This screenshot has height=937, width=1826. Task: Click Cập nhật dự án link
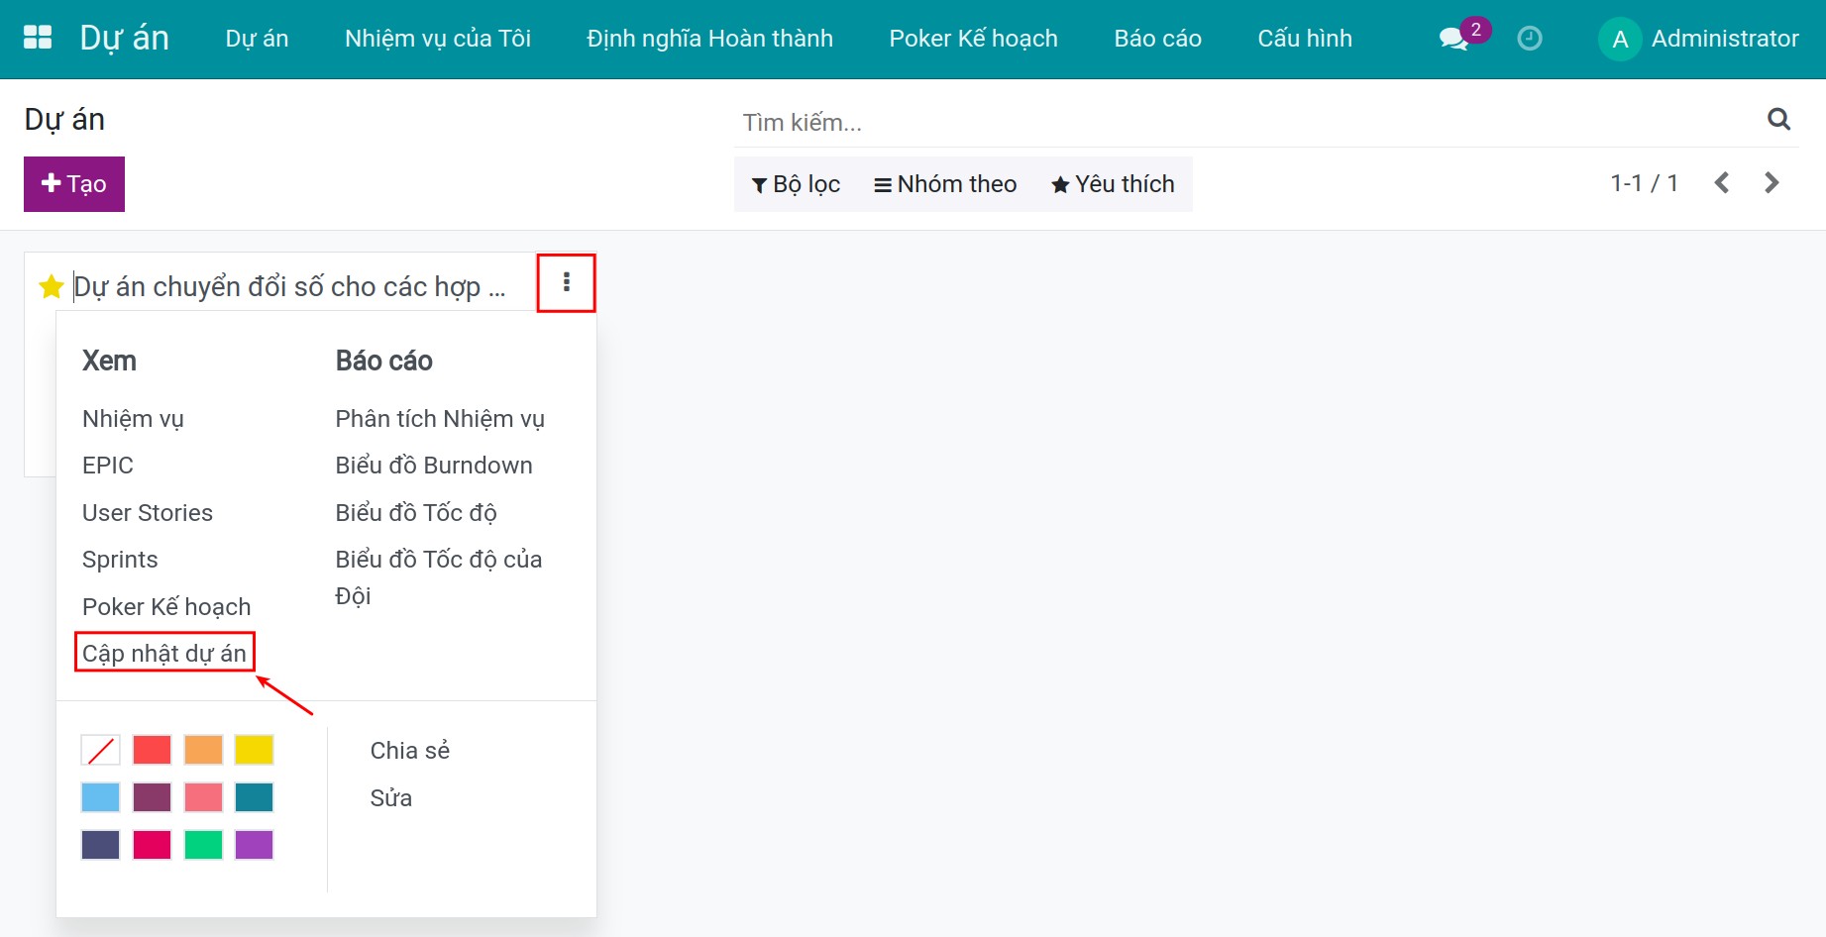[x=164, y=653]
